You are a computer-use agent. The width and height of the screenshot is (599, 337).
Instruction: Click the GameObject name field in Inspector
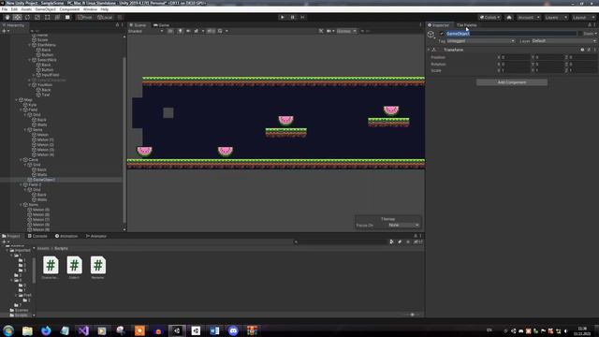pyautogui.click(x=511, y=34)
